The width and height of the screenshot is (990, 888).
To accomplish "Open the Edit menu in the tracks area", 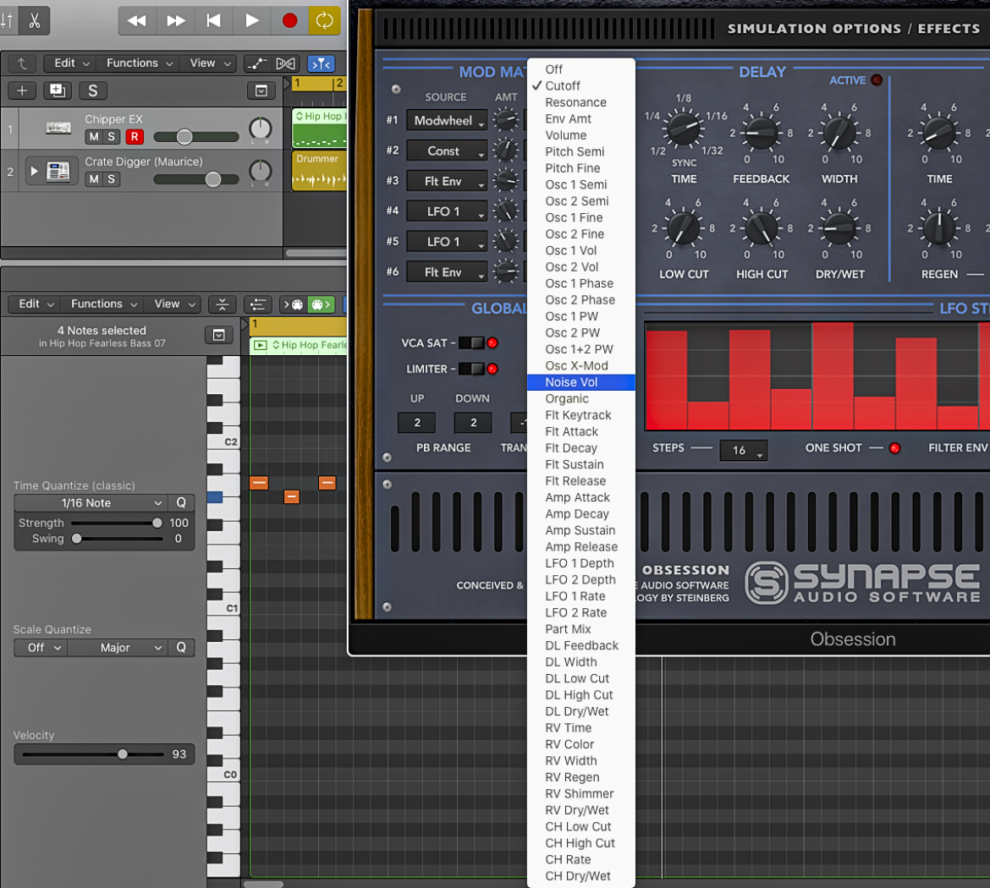I will coord(71,63).
